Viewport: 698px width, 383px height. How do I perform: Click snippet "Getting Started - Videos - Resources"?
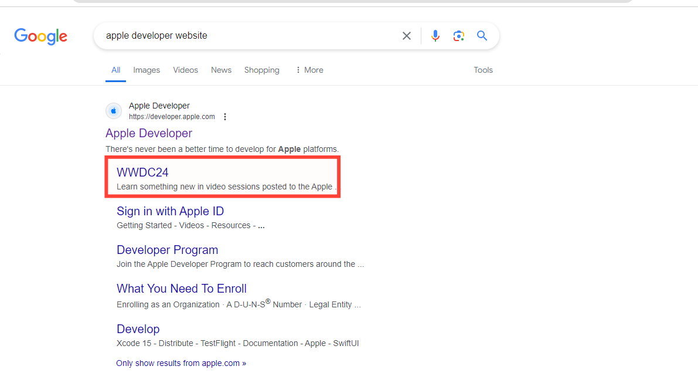[x=190, y=225]
